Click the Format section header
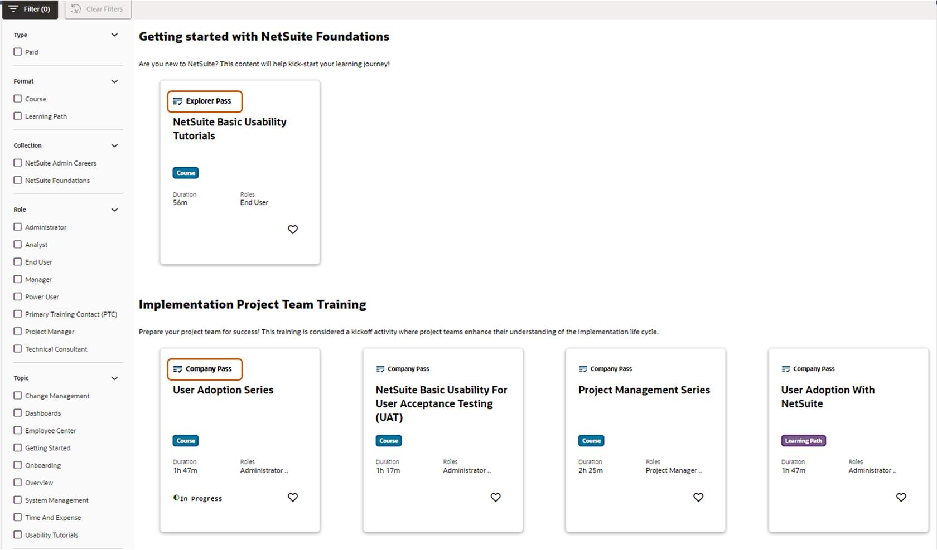Screen dimensions: 937x550 (x=23, y=81)
